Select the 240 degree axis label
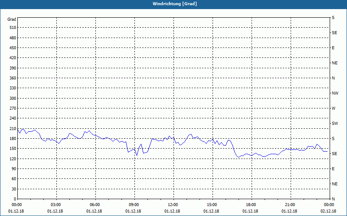The height and width of the screenshot is (216, 347). tap(13, 118)
